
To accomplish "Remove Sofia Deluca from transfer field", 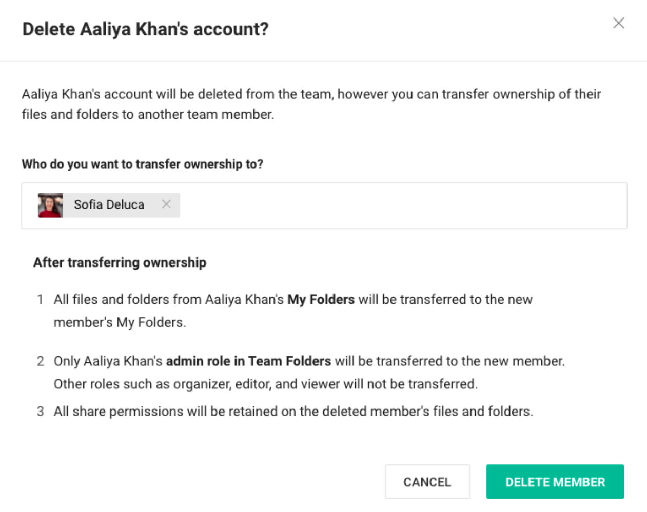I will [x=166, y=204].
